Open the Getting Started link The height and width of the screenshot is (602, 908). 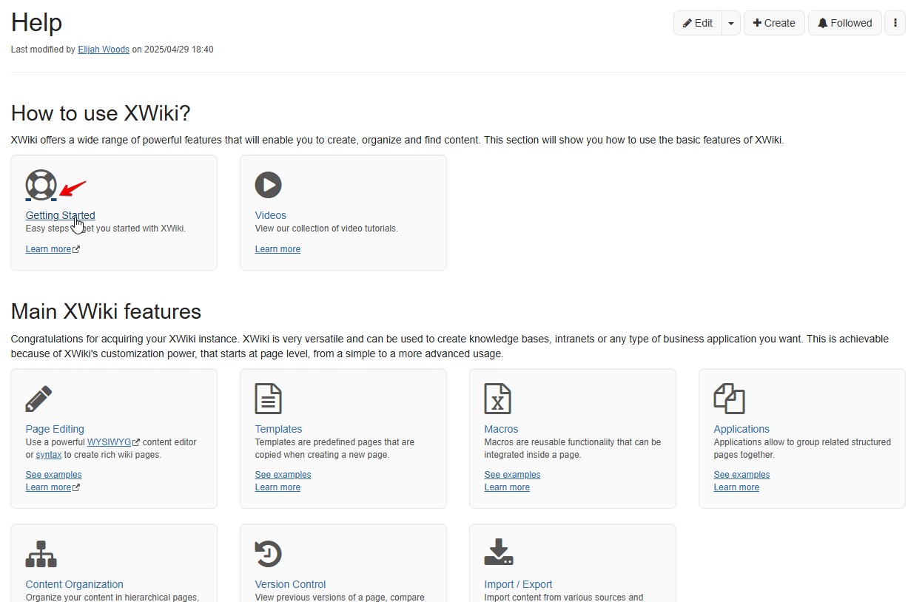click(x=60, y=215)
